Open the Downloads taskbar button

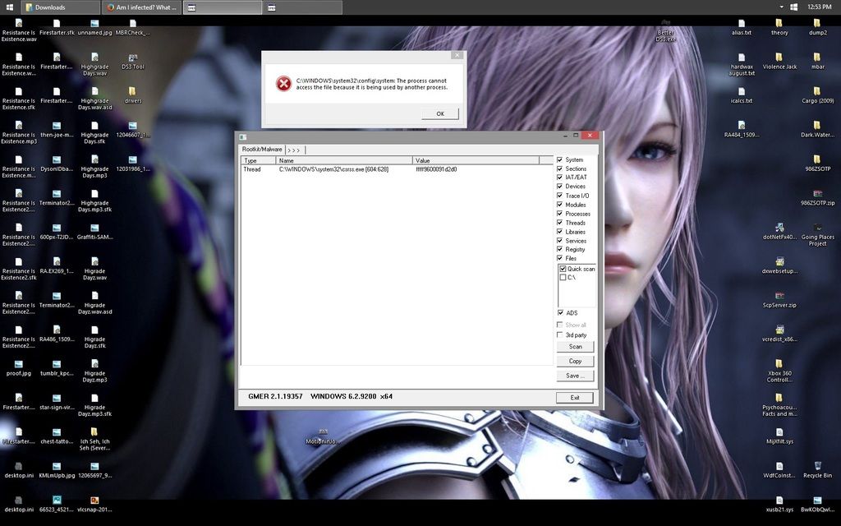pos(60,7)
